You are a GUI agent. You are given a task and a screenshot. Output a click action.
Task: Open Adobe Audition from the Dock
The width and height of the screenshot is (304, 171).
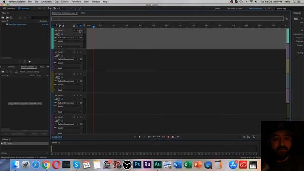(x=157, y=165)
